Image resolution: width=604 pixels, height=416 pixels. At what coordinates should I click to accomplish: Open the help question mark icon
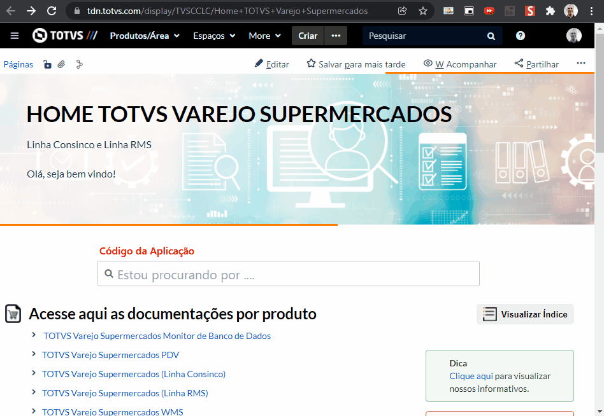(x=521, y=36)
